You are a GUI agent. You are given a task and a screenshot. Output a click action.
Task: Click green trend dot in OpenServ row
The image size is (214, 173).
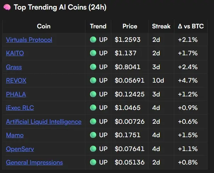[93, 149]
